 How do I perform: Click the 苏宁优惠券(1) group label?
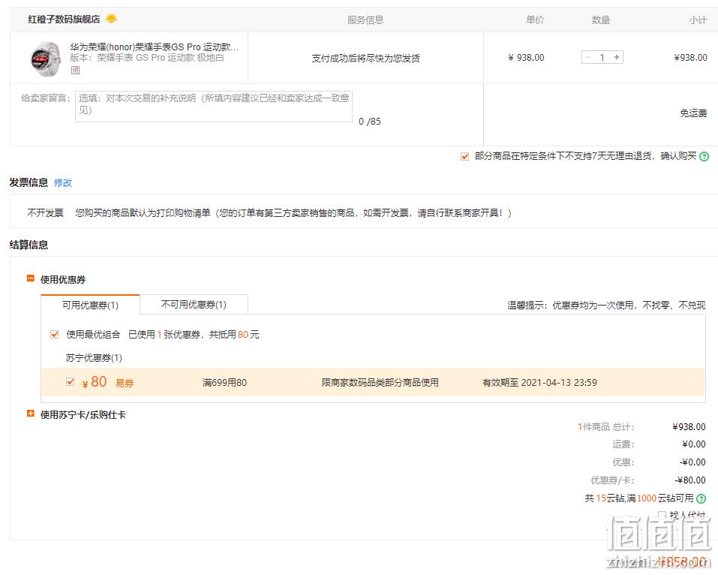coord(94,358)
